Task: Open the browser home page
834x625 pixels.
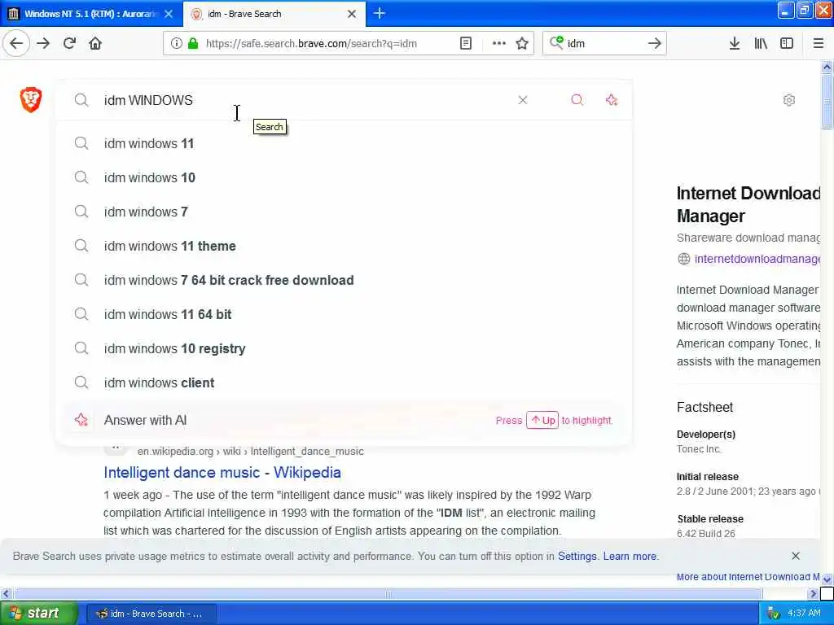Action: [95, 43]
